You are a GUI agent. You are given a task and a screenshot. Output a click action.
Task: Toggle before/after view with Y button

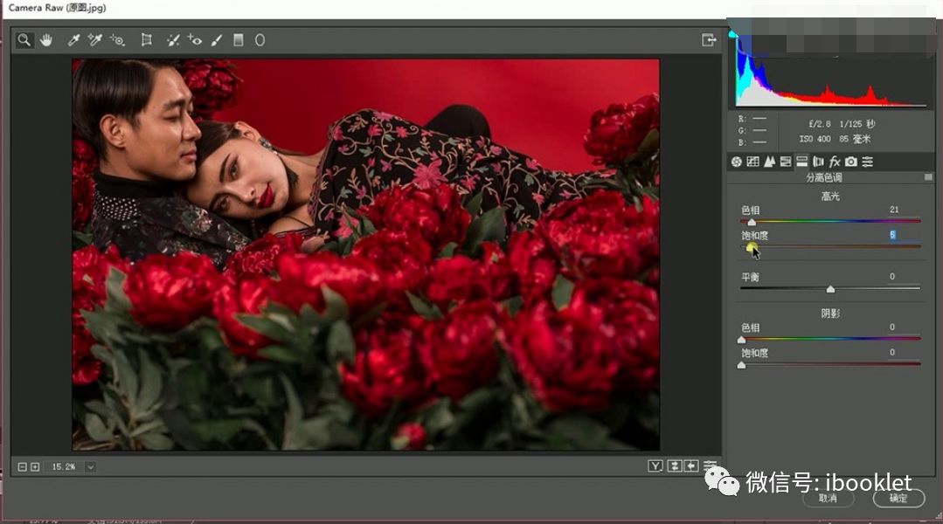click(x=655, y=466)
